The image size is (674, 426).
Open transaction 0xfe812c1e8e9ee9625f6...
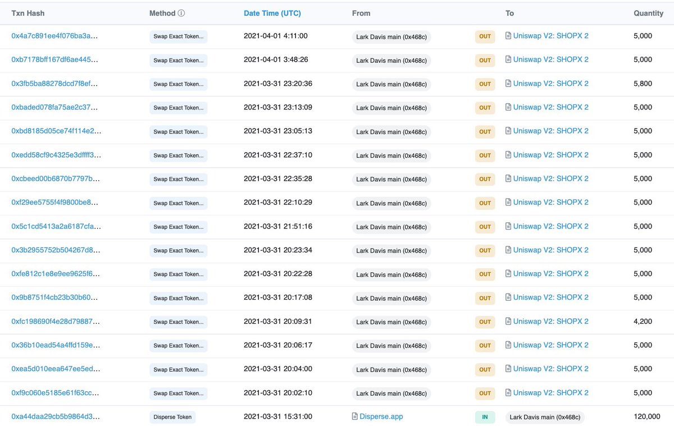(56, 274)
